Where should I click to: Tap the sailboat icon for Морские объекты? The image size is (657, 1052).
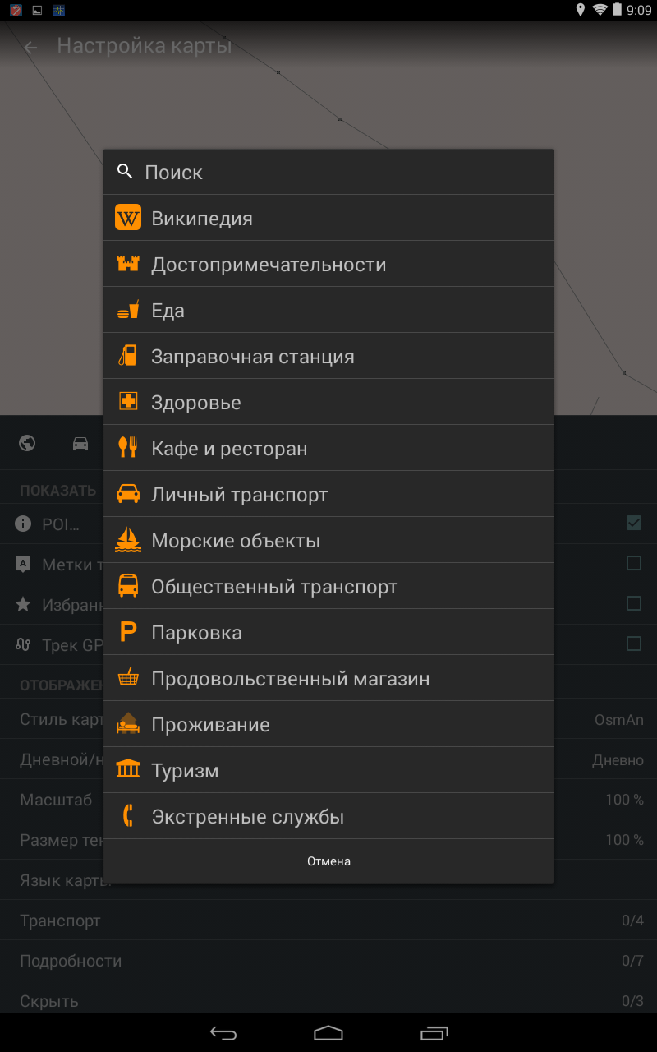[128, 540]
